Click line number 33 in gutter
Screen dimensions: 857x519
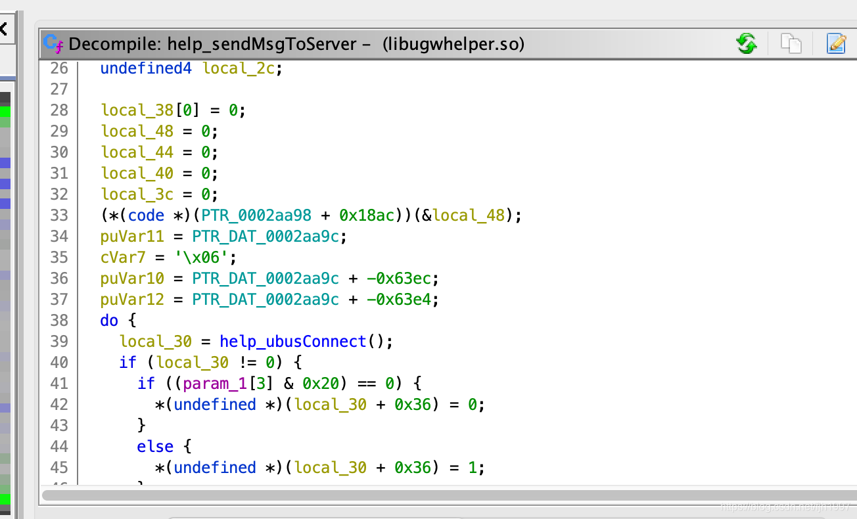tap(59, 215)
